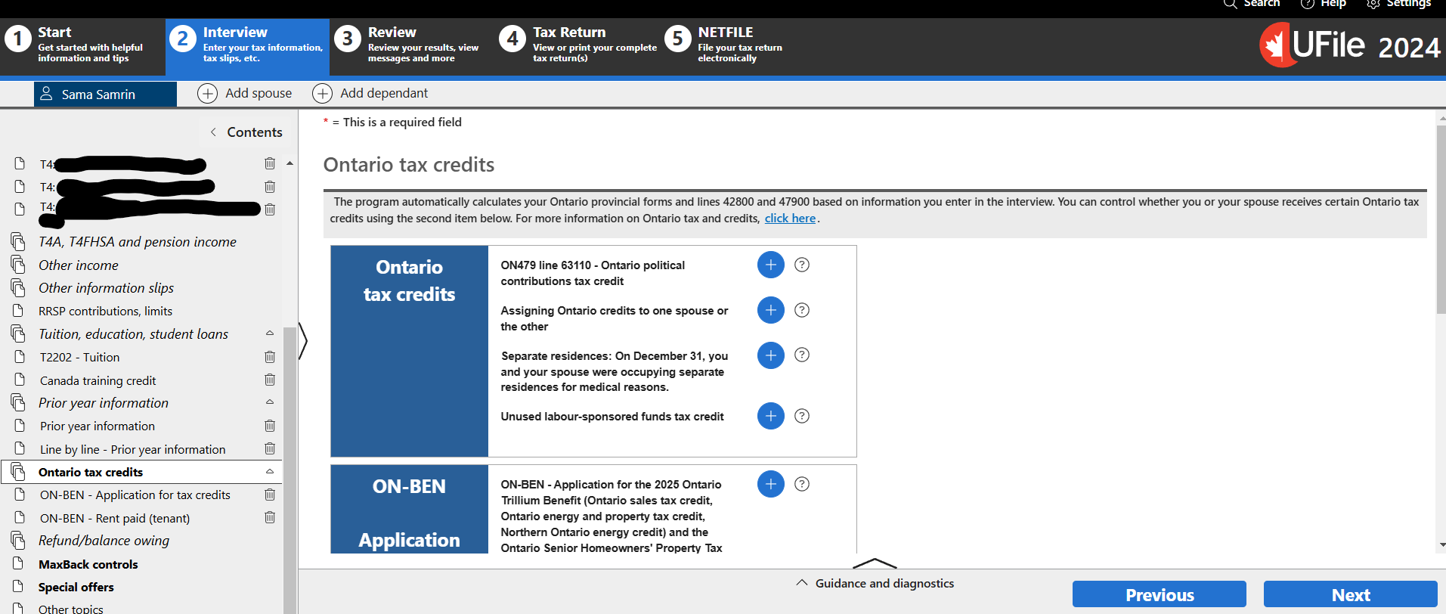This screenshot has height=614, width=1446.
Task: Open help for assigning Ontario credits to spouse
Action: [x=802, y=310]
